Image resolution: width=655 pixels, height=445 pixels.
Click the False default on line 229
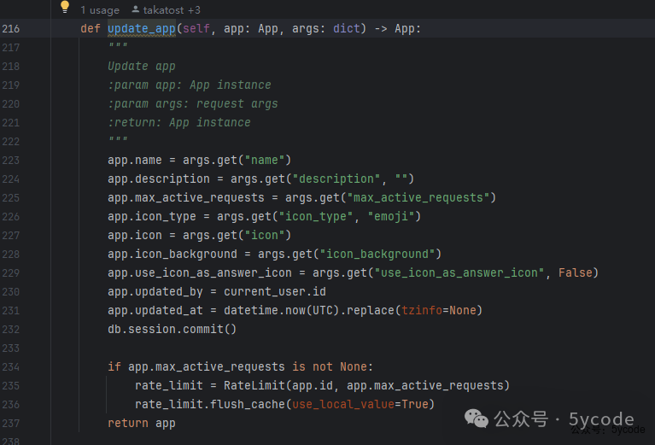(x=578, y=273)
